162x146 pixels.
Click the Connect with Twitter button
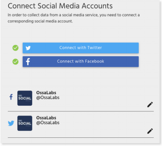(x=81, y=48)
